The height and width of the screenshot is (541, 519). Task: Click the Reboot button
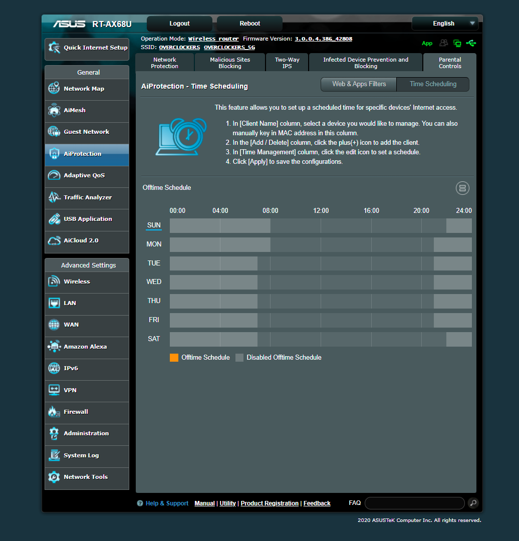(250, 24)
